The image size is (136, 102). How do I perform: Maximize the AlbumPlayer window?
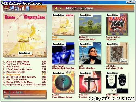pyautogui.click(x=131, y=2)
